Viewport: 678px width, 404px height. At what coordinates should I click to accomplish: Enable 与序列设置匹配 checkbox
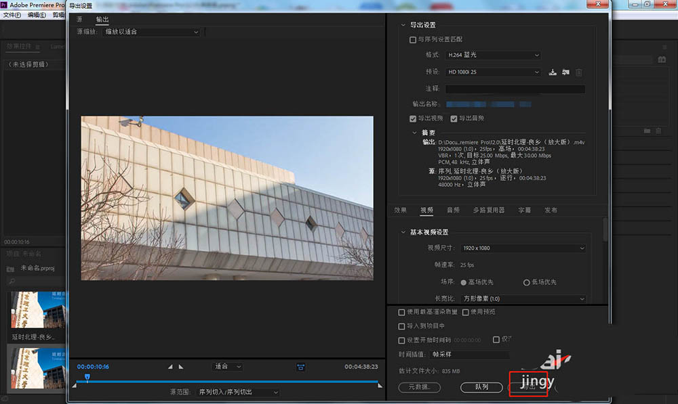413,40
